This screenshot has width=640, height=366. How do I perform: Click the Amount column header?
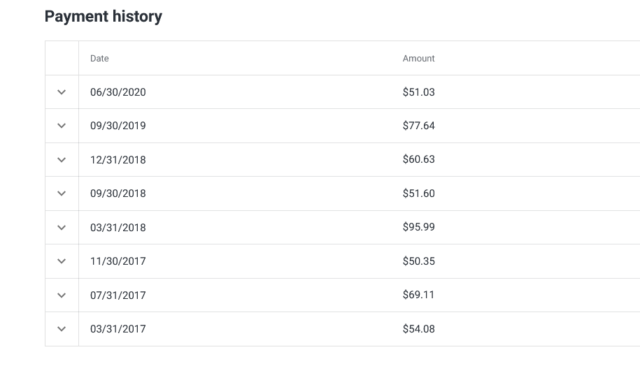point(418,59)
